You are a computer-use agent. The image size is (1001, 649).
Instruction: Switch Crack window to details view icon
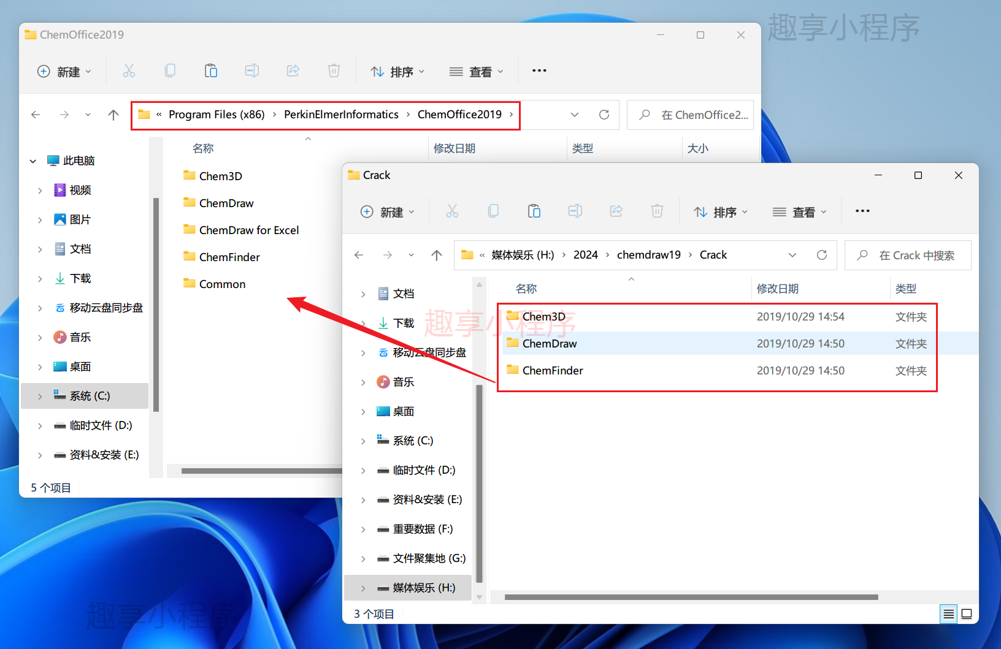(948, 614)
